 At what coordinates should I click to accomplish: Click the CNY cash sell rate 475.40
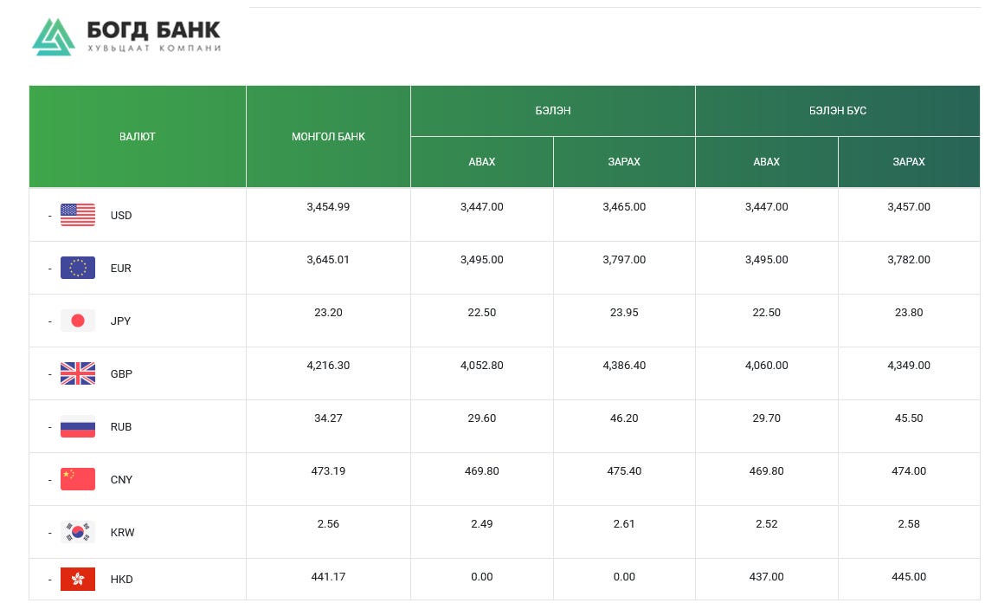click(x=624, y=471)
